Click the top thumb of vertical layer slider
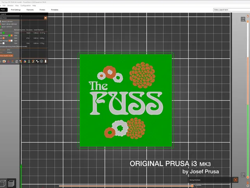The height and width of the screenshot is (188, 250). 248,22
